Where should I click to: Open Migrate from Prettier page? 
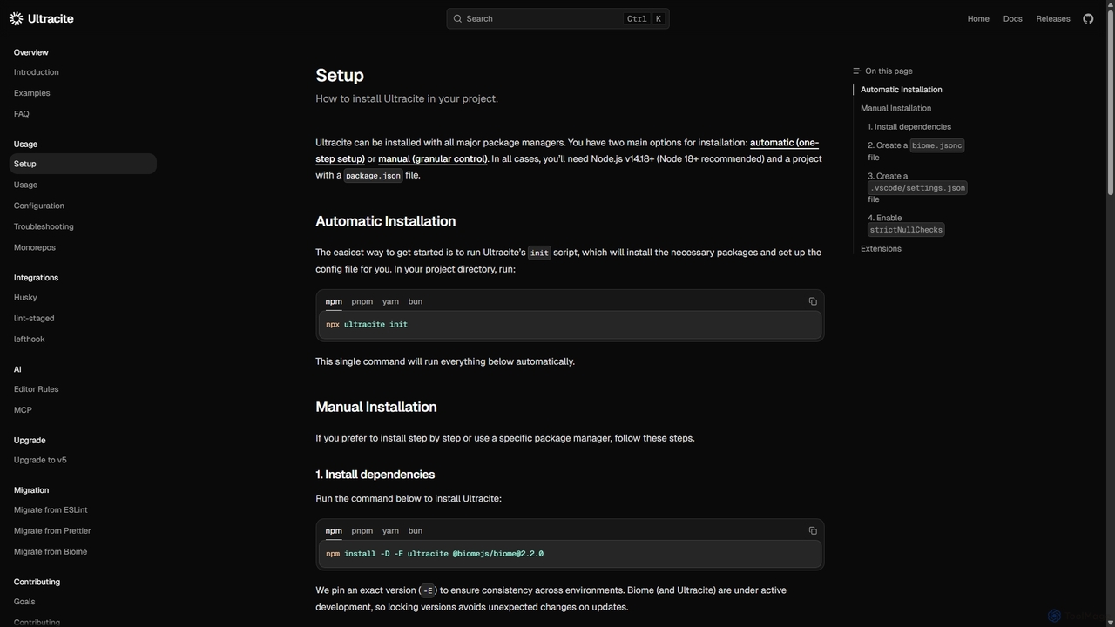point(52,531)
